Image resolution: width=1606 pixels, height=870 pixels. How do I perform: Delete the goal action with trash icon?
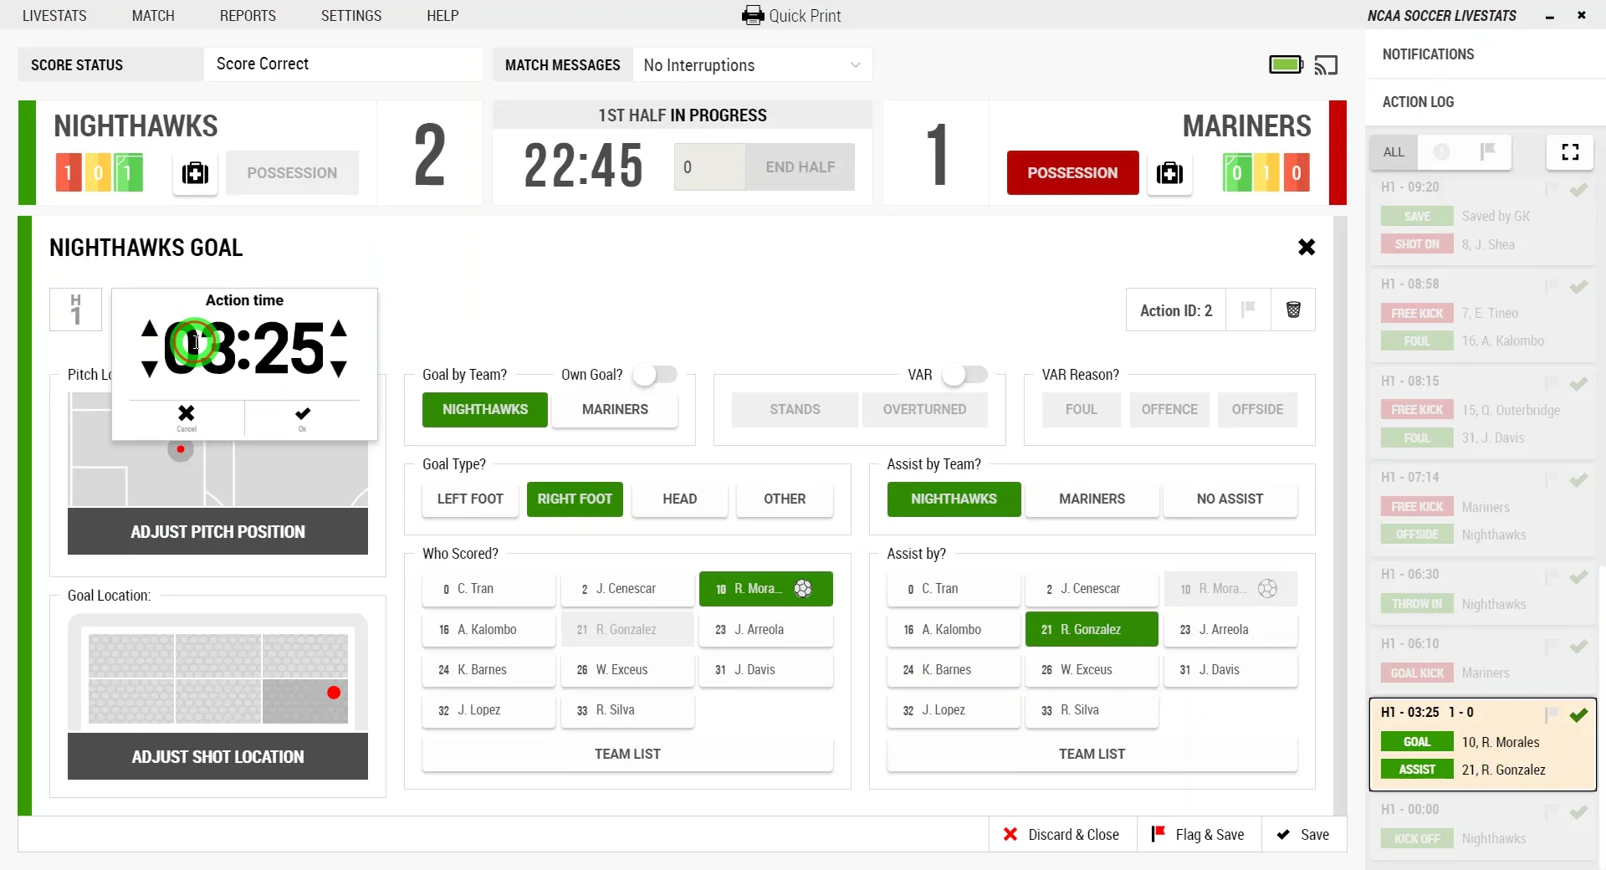point(1293,310)
